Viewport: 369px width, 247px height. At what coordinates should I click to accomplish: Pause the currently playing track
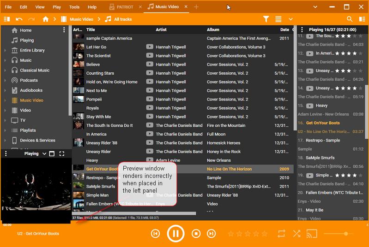coord(175,234)
